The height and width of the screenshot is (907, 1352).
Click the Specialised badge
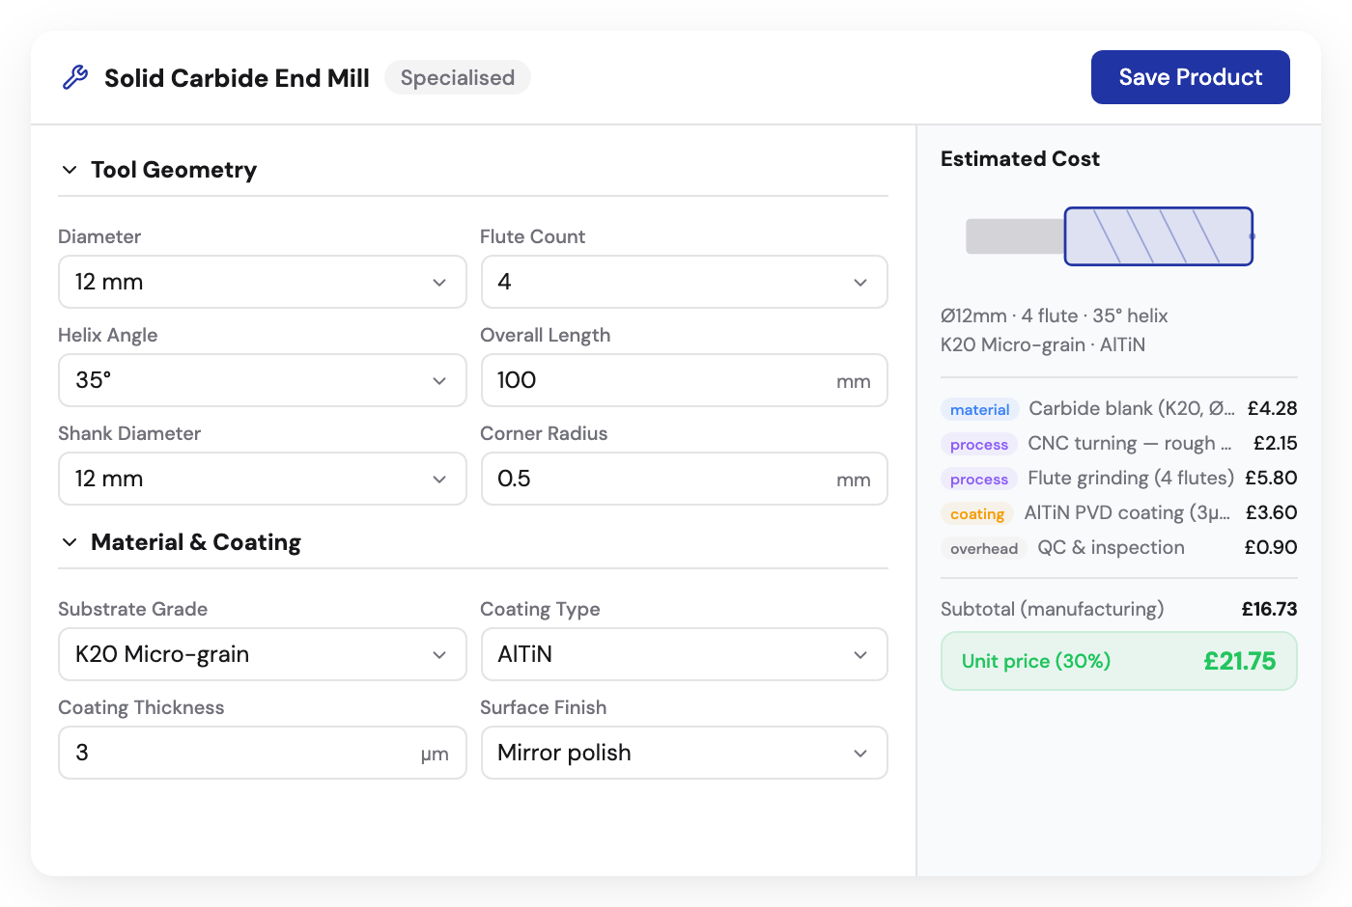(x=457, y=78)
